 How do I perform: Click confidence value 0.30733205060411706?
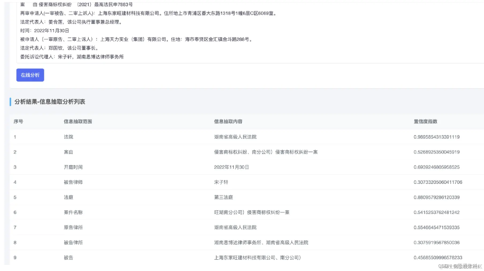click(438, 182)
